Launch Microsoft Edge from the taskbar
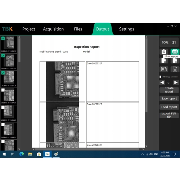The image size is (180, 180). pos(22,154)
